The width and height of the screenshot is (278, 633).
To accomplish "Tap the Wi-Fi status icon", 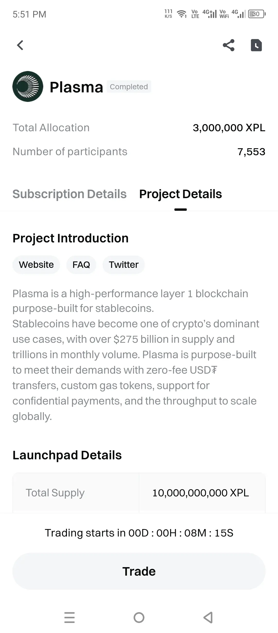I will 182,14.
